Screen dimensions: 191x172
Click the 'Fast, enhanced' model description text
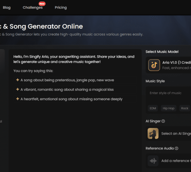pyautogui.click(x=176, y=68)
